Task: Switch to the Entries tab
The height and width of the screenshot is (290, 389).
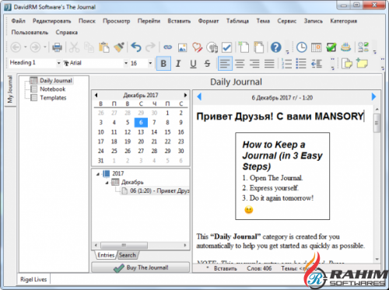Action: 106,255
